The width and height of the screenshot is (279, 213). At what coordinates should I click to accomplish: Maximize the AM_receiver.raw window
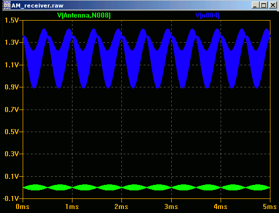(264, 5)
